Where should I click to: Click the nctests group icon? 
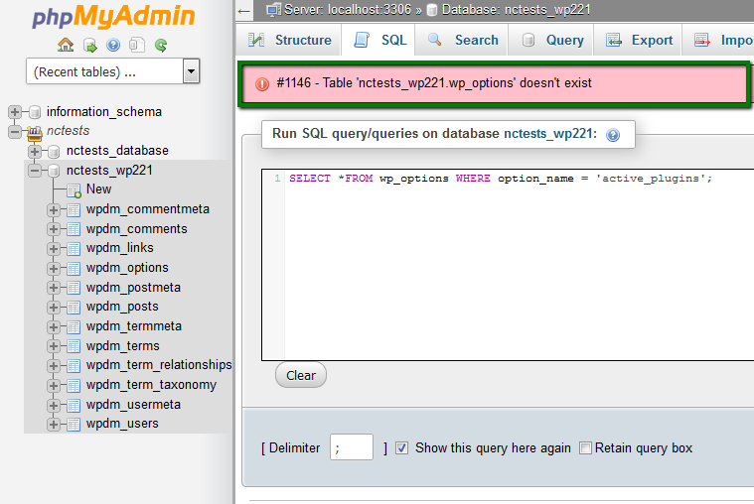34,133
